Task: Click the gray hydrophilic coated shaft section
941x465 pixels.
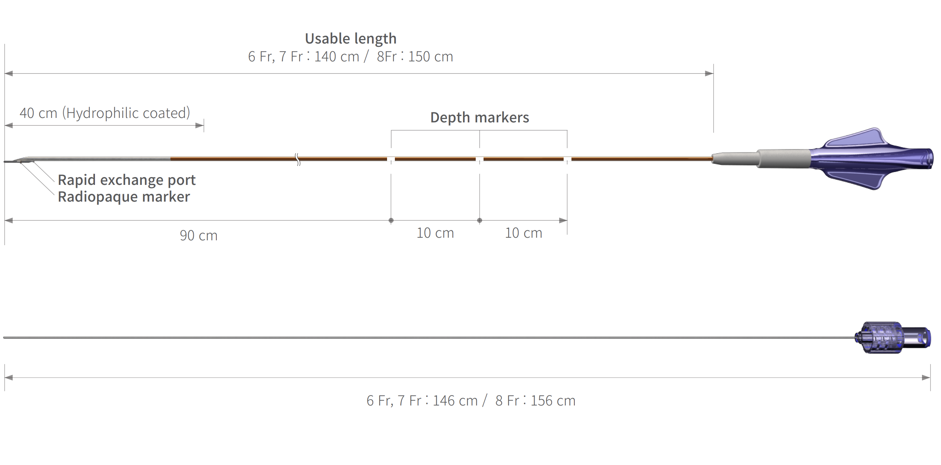Action: (x=101, y=159)
